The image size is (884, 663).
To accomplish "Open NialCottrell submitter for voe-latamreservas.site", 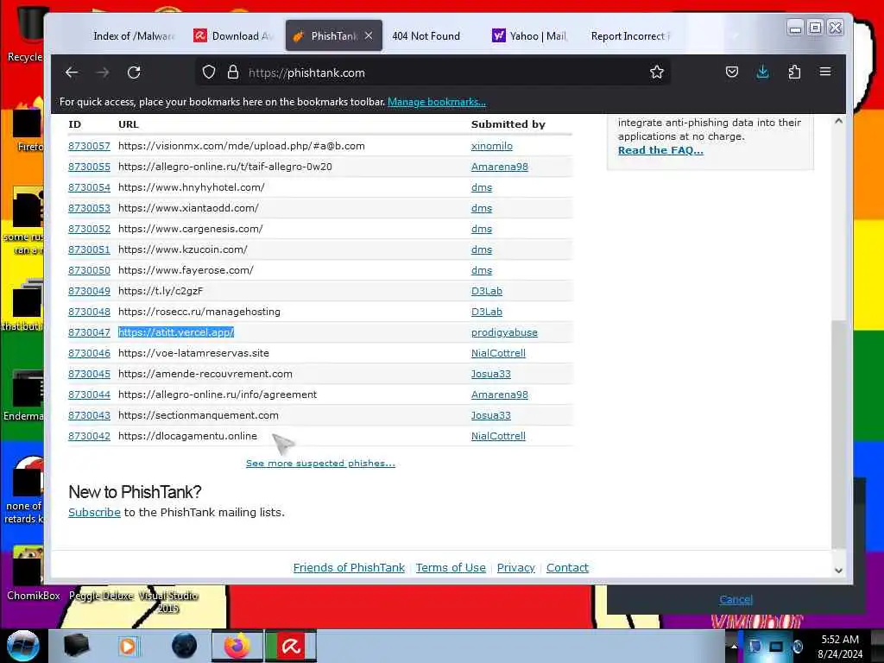I will tap(498, 353).
